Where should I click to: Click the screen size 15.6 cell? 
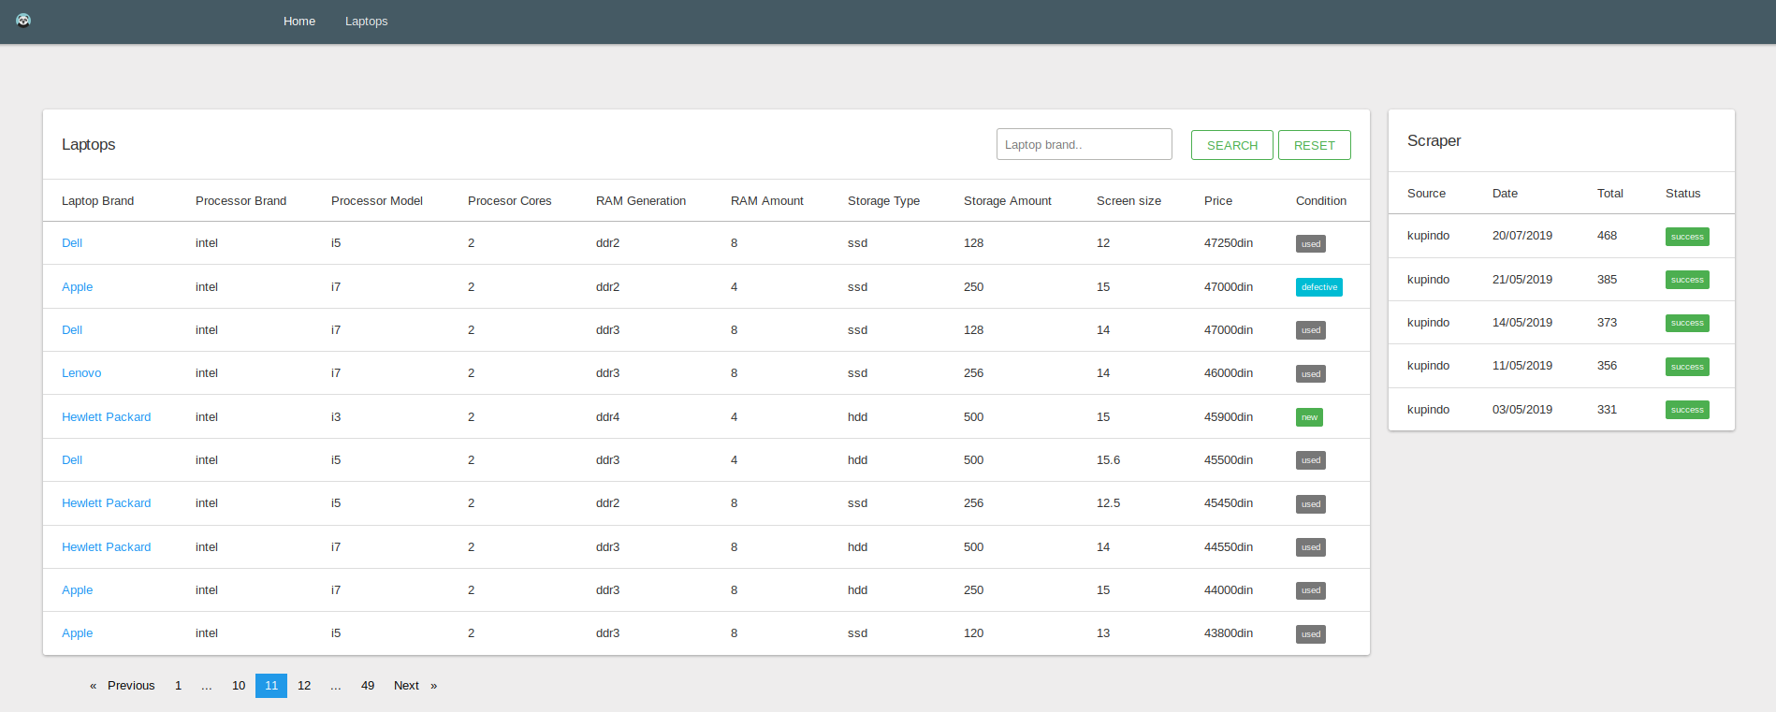1108,460
